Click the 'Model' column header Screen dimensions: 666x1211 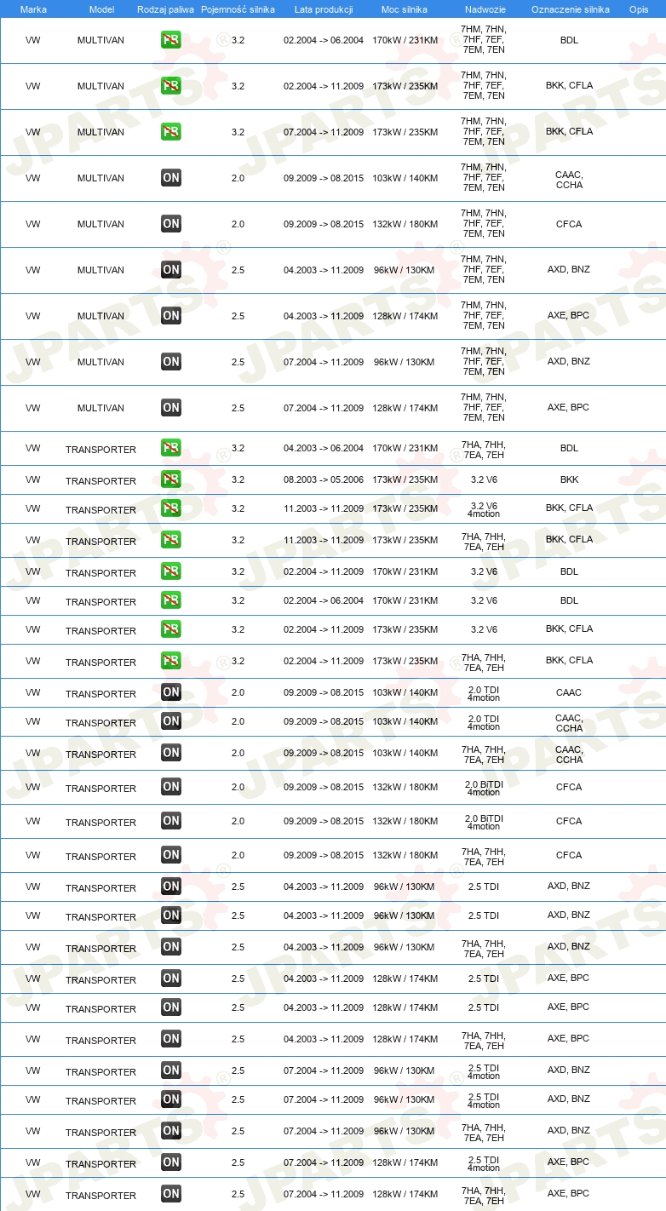(101, 9)
